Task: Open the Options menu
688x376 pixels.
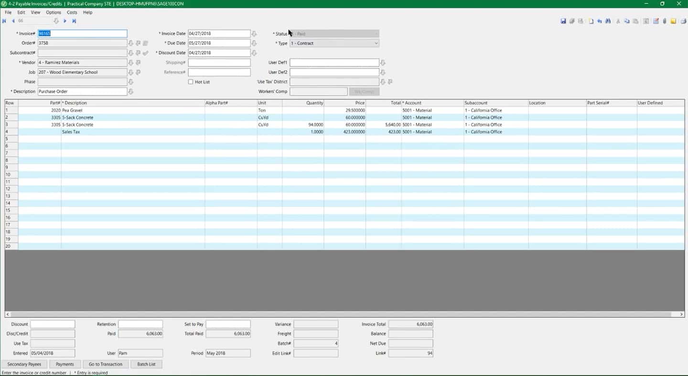Action: coord(54,12)
